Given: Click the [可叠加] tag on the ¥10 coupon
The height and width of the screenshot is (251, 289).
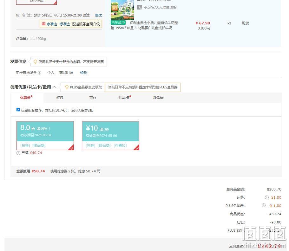Looking at the screenshot, I should [x=120, y=145].
